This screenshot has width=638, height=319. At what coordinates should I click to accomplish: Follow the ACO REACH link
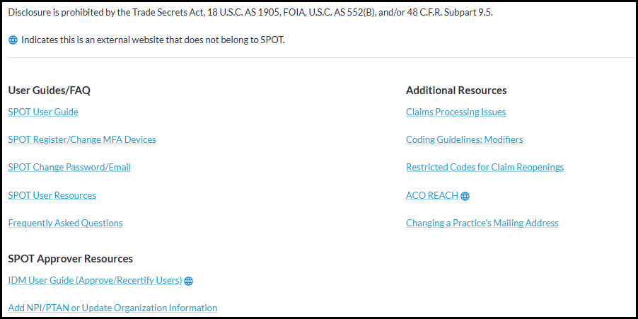pyautogui.click(x=431, y=195)
